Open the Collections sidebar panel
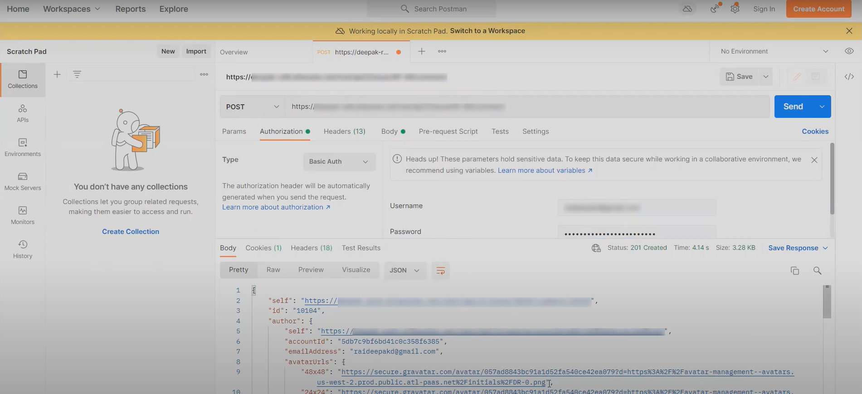Screen dimensions: 862x394 pyautogui.click(x=23, y=79)
